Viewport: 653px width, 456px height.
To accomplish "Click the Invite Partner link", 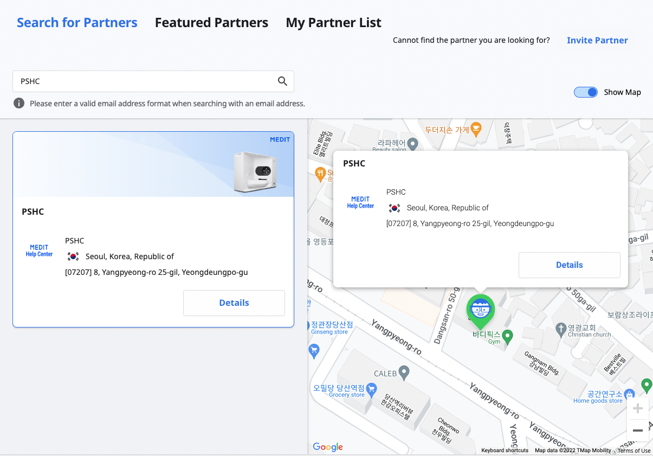I will pyautogui.click(x=597, y=40).
